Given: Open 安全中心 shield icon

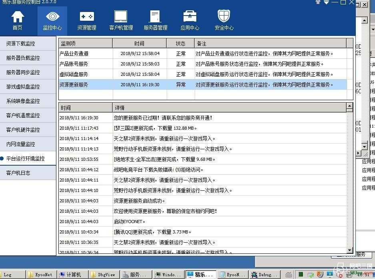Looking at the screenshot, I should click(224, 21).
